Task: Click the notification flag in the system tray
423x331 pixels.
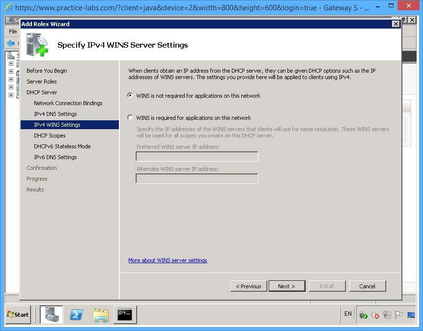Action: 398,315
